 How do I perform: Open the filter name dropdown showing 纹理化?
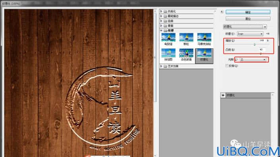245,26
